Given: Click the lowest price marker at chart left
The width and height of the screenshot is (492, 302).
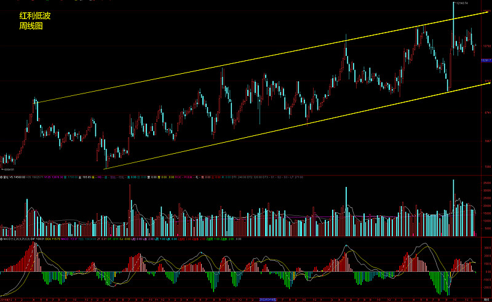Looking at the screenshot, I should pyautogui.click(x=9, y=169).
